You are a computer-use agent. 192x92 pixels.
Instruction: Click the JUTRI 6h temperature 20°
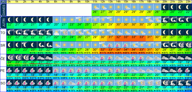(57, 24)
